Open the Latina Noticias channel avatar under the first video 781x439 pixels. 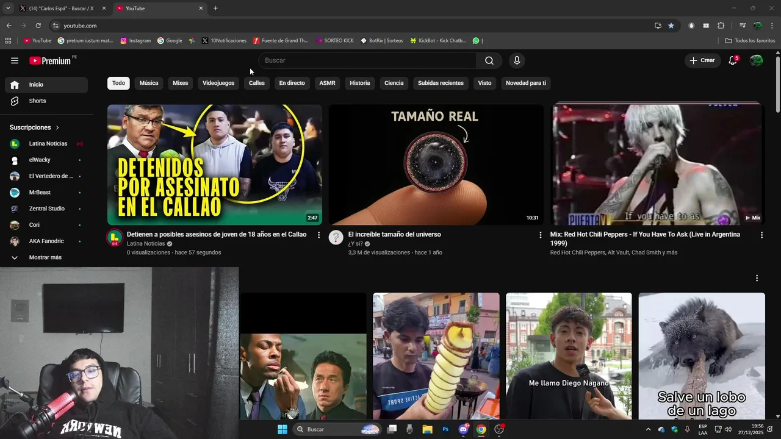pyautogui.click(x=115, y=237)
